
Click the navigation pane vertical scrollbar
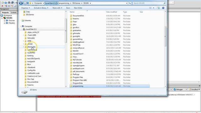point(66,31)
